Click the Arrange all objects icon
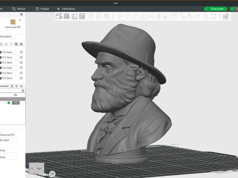The width and height of the screenshot is (238, 178). click(x=82, y=16)
